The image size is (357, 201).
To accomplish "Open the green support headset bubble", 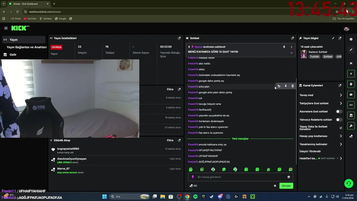I will (349, 183).
